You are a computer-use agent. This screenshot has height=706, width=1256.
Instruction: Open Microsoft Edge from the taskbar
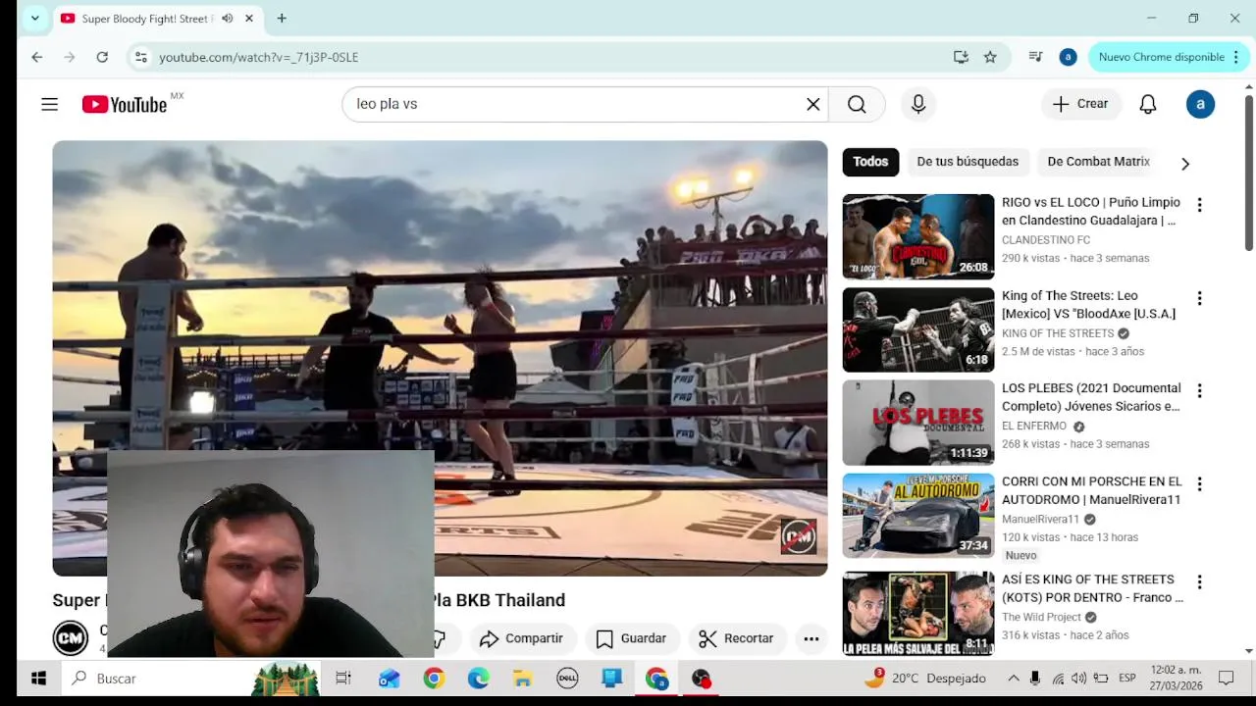[478, 679]
